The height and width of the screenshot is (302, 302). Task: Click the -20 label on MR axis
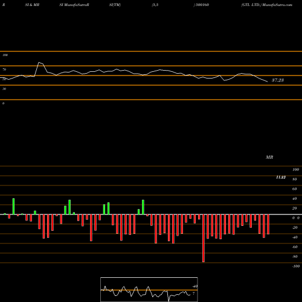[x=295, y=228]
